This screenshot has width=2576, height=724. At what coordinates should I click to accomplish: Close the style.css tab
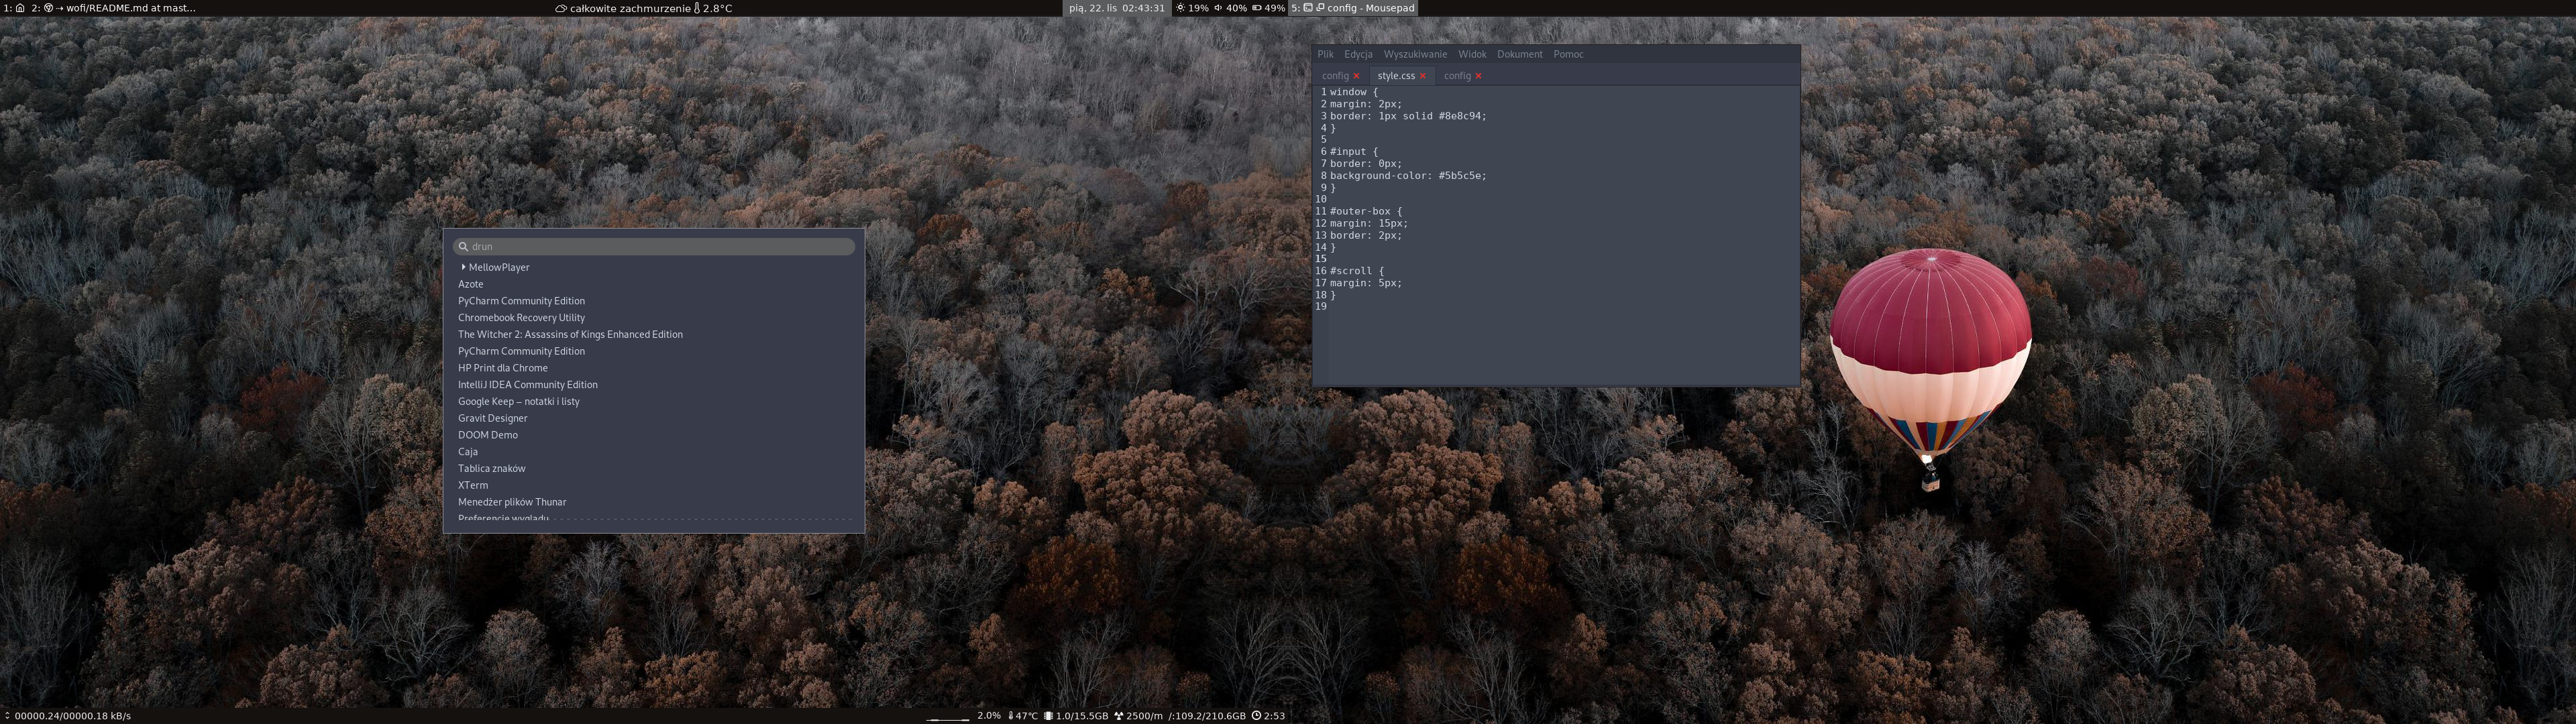click(x=1423, y=76)
